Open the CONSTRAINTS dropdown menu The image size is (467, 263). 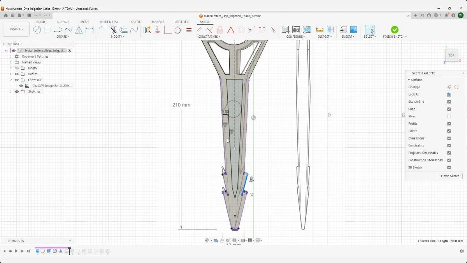(x=209, y=37)
